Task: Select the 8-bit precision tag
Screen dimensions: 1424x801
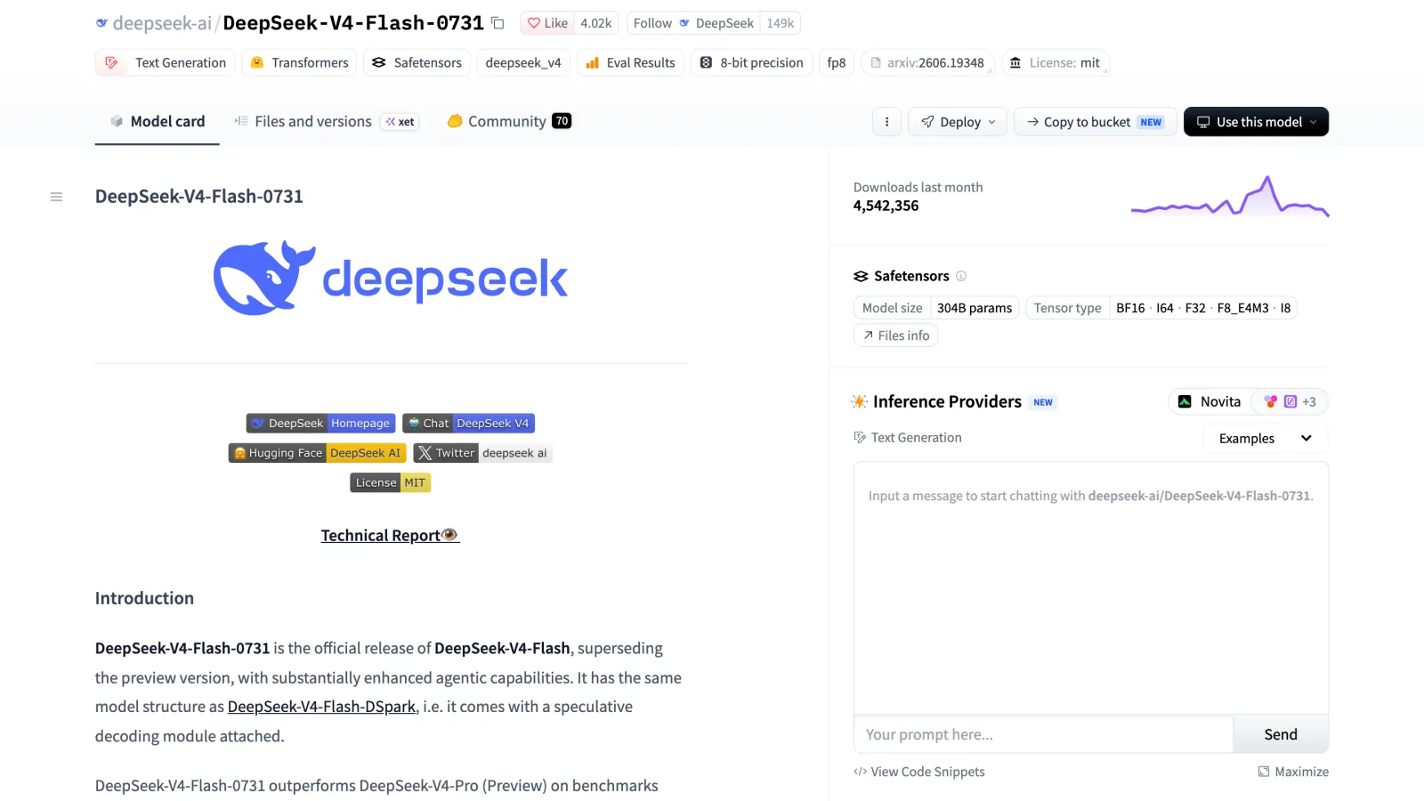Action: pyautogui.click(x=751, y=62)
